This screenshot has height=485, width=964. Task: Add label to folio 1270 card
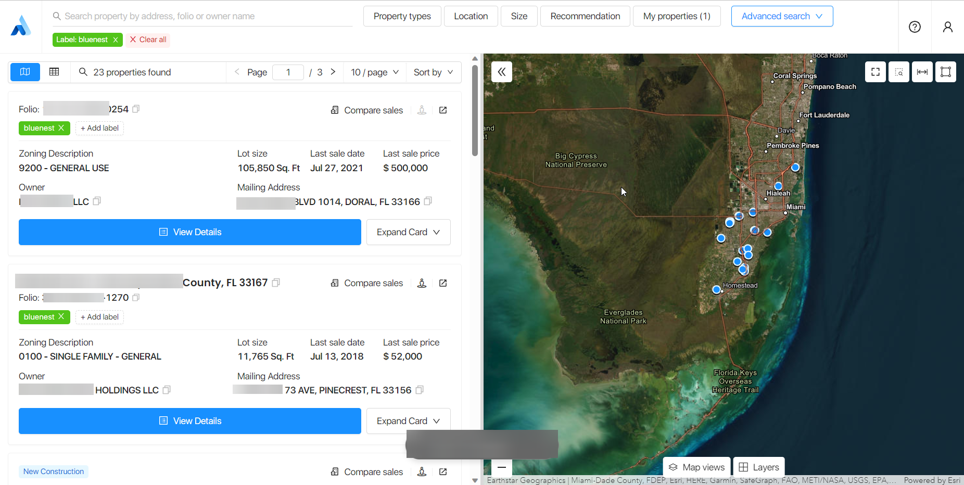99,317
